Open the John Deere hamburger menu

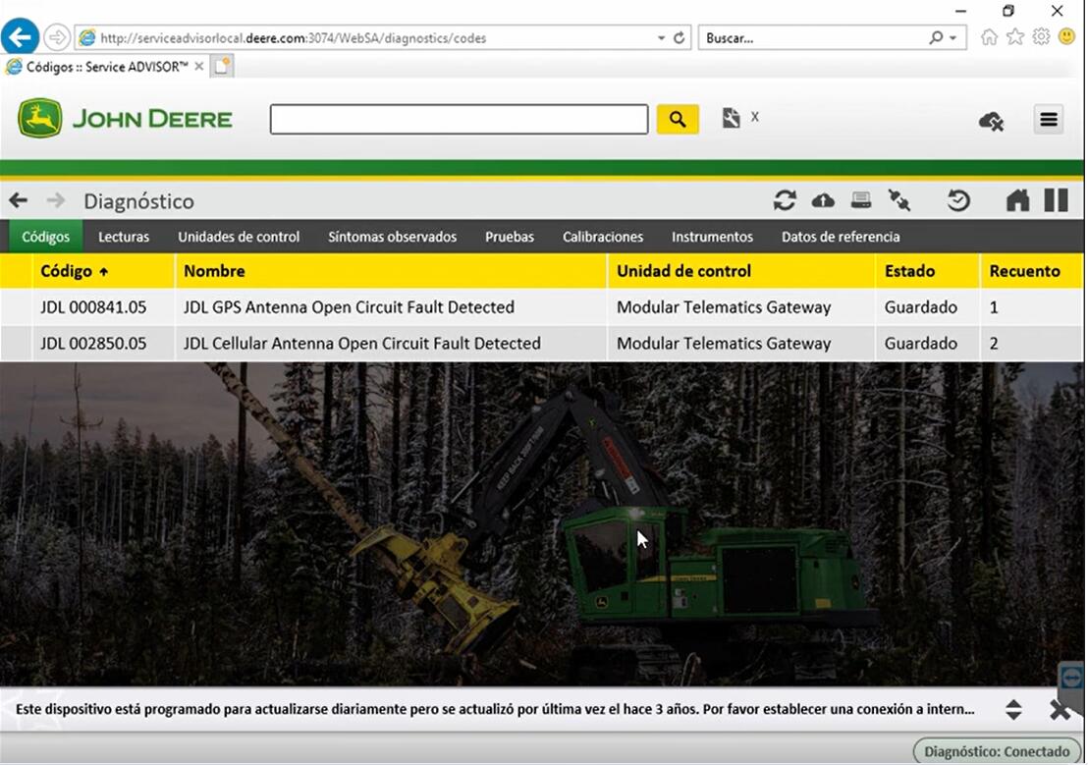[1049, 120]
